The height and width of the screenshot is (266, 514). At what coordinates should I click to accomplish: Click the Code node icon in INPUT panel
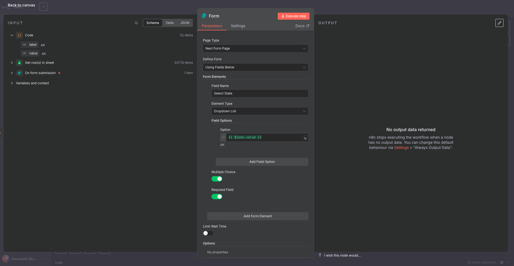coord(19,35)
